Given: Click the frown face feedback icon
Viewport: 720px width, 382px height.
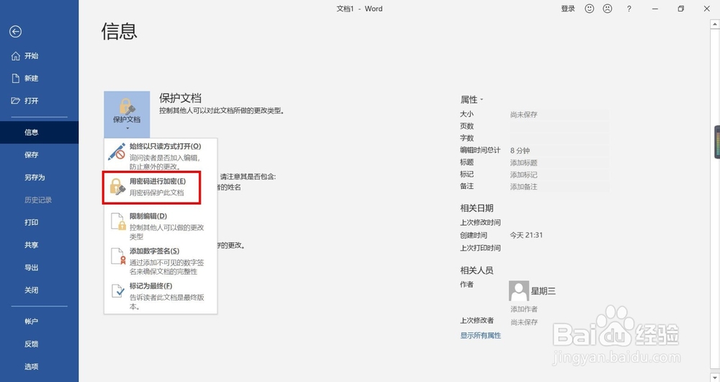Looking at the screenshot, I should [x=608, y=9].
